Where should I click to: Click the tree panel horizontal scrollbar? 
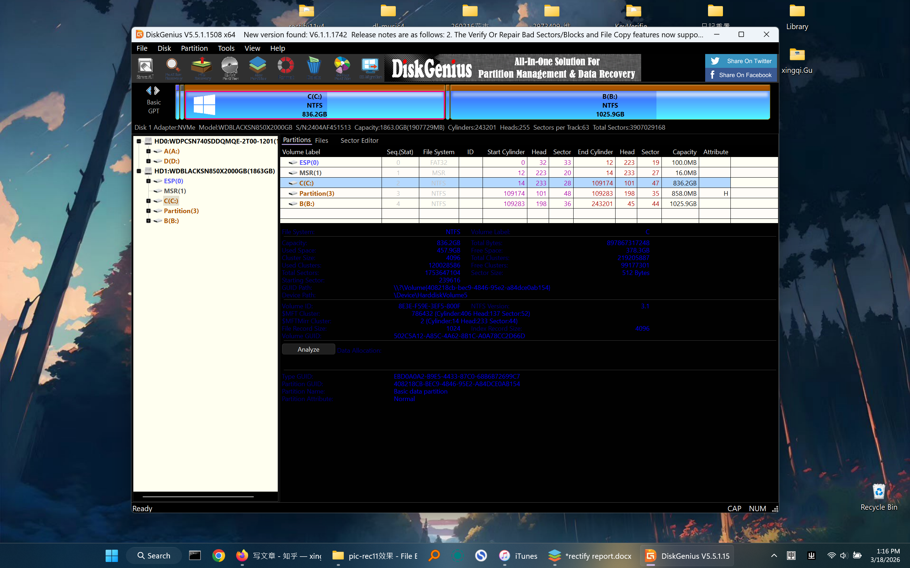(x=198, y=496)
